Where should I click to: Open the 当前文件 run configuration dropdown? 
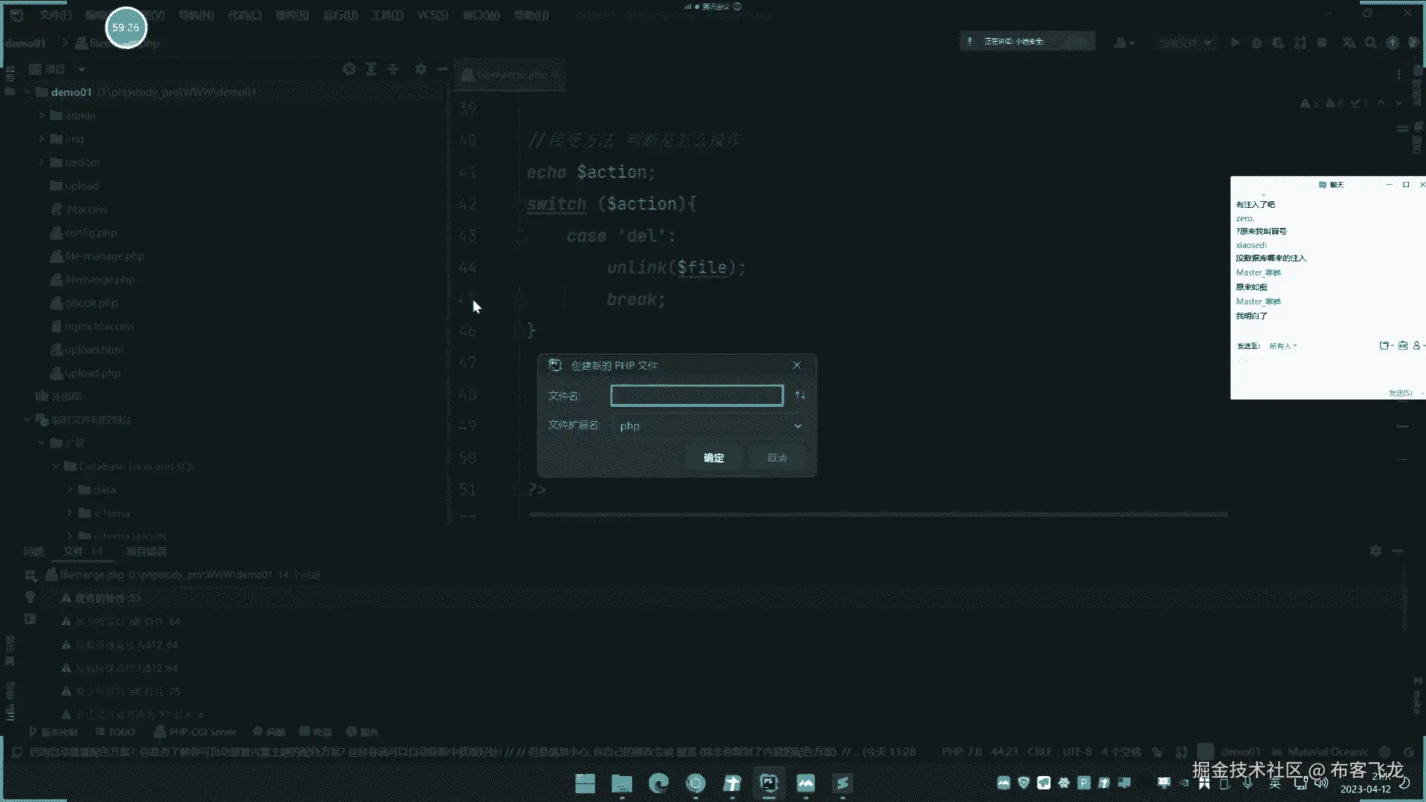coord(1185,43)
